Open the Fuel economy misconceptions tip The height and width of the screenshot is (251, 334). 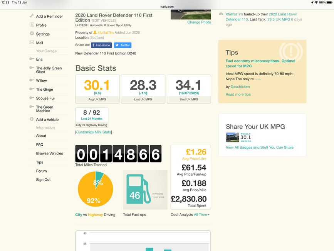260,63
